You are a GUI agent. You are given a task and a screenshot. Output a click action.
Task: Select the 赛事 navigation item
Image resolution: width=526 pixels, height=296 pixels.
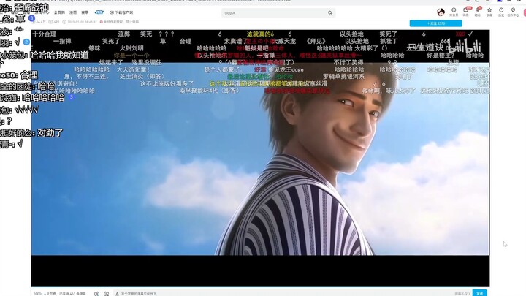click(x=85, y=12)
